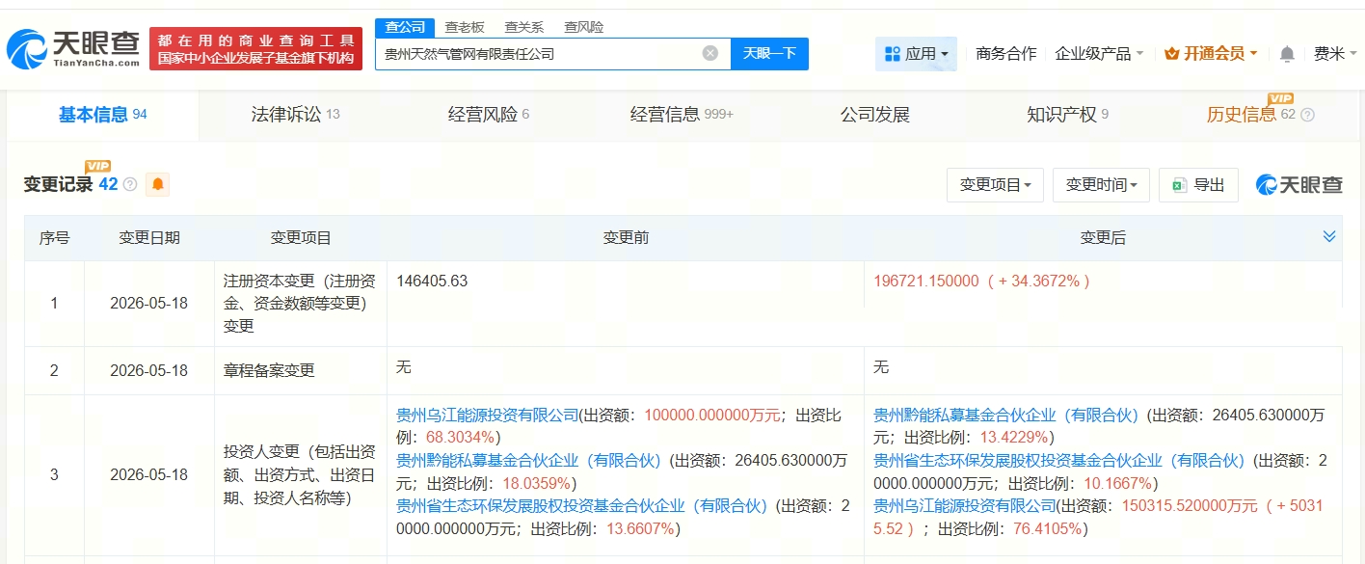Click the value 196721.150000 (+34.3672%)
This screenshot has width=1365, height=564.
coord(982,282)
